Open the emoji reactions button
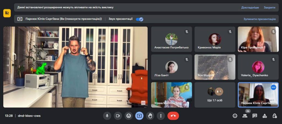Screen dimensions: 282x124 (x=128, y=116)
